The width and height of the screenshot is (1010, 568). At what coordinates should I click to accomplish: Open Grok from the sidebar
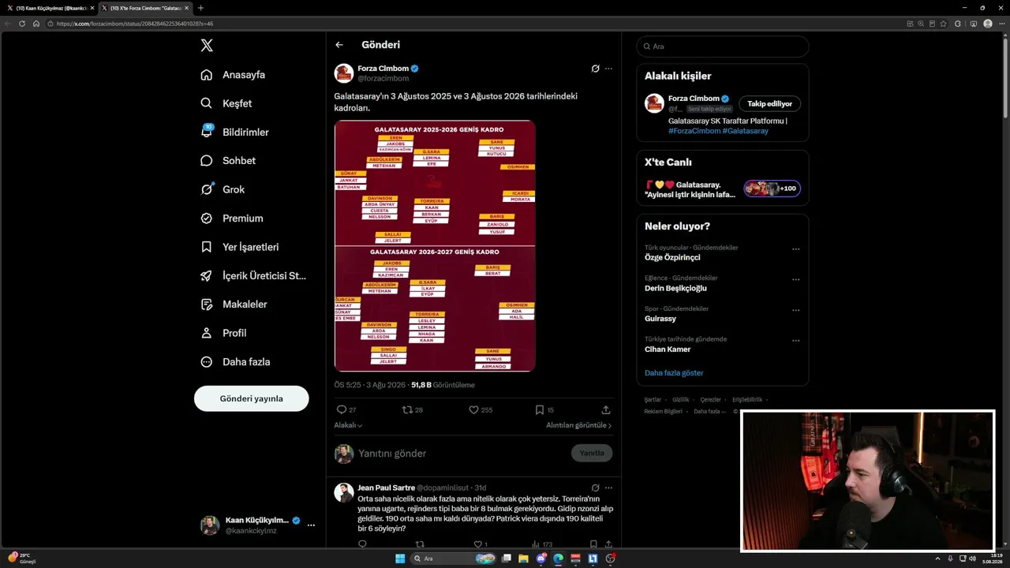pyautogui.click(x=223, y=189)
